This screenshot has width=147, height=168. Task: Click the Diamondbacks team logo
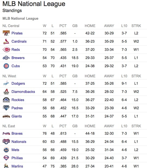click(6, 92)
